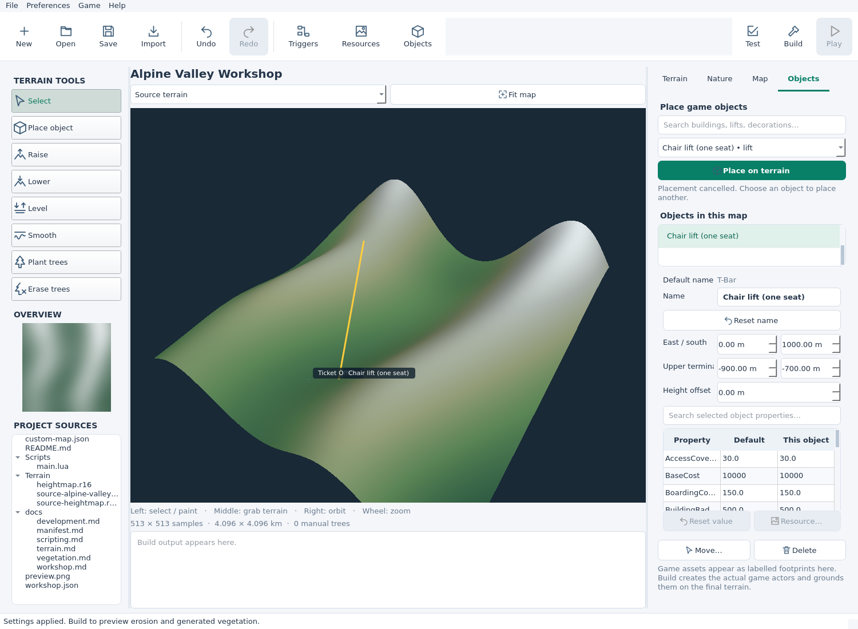Focus the Search selected object properties field

point(752,416)
